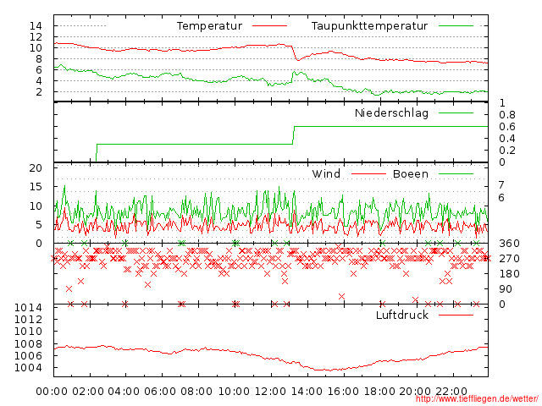Click the 15 wind speed axis value
This screenshot has width=542, height=406.
[36, 187]
